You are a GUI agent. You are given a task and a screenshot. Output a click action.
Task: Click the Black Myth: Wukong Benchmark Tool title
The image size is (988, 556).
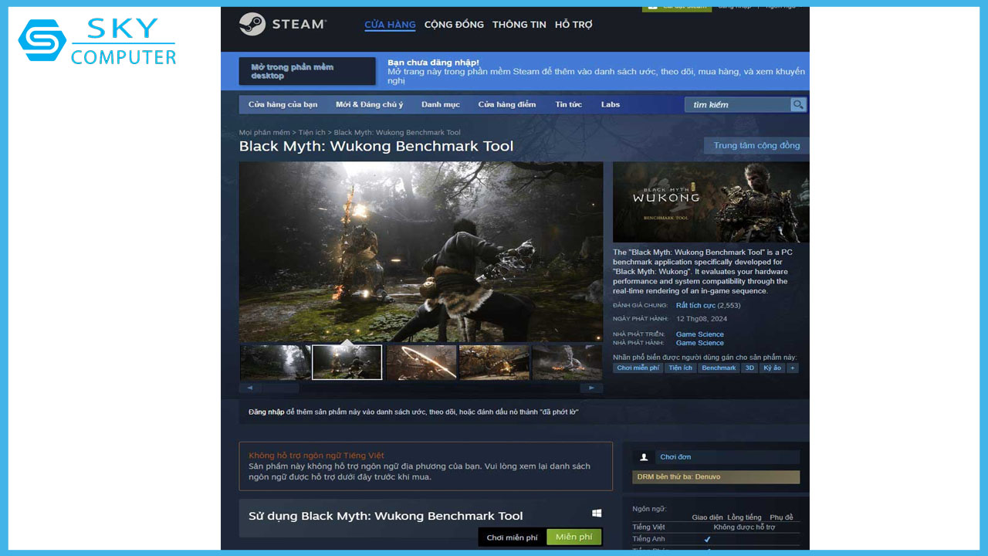[376, 146]
